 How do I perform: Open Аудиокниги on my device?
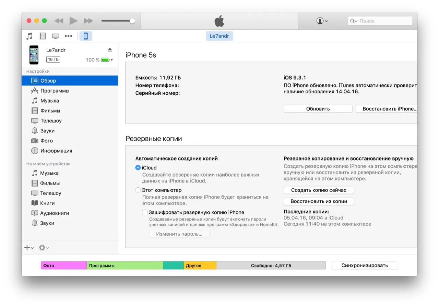(x=70, y=213)
